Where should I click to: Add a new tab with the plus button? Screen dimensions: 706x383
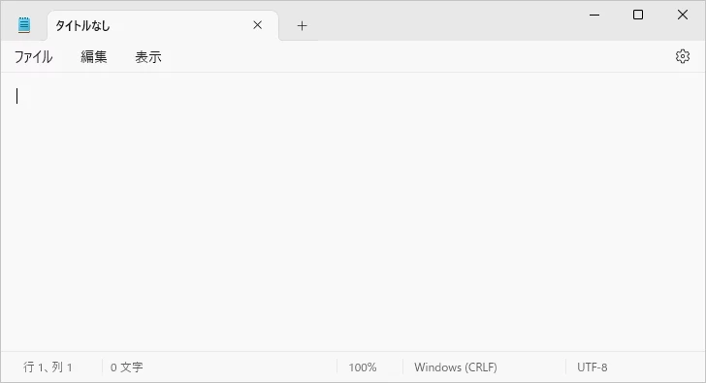click(303, 25)
